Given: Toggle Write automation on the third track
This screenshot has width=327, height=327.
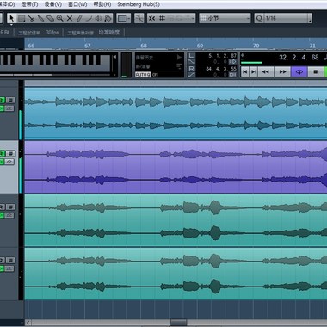Looking at the screenshot, I should pyautogui.click(x=10, y=207).
